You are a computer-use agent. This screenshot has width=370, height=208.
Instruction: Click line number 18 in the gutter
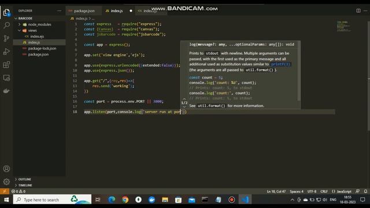point(75,112)
